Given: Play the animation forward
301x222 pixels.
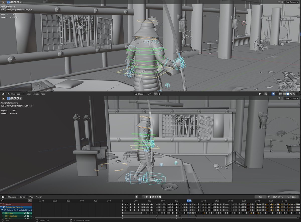Looking at the screenshot, I should coord(153,197).
